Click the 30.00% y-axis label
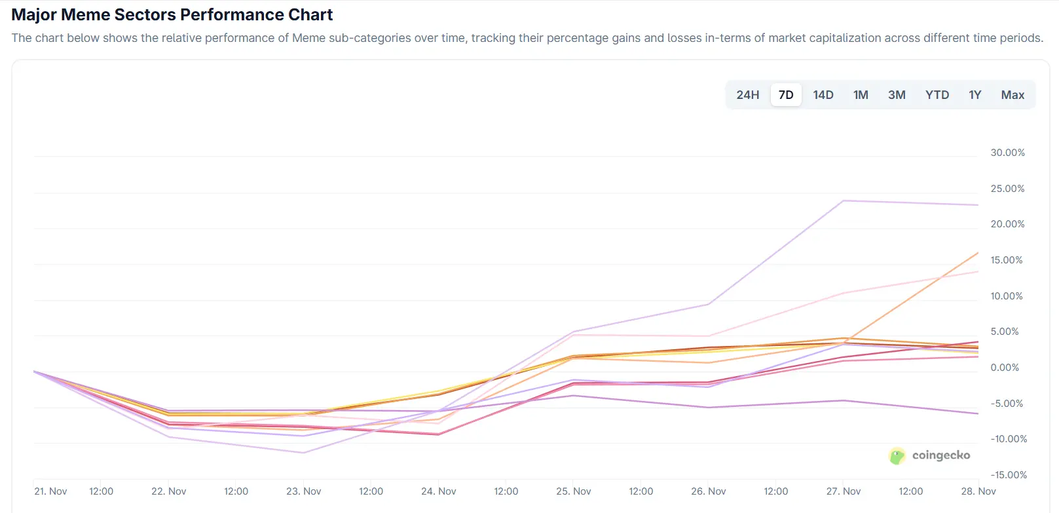Image resolution: width=1059 pixels, height=513 pixels. 1007,153
